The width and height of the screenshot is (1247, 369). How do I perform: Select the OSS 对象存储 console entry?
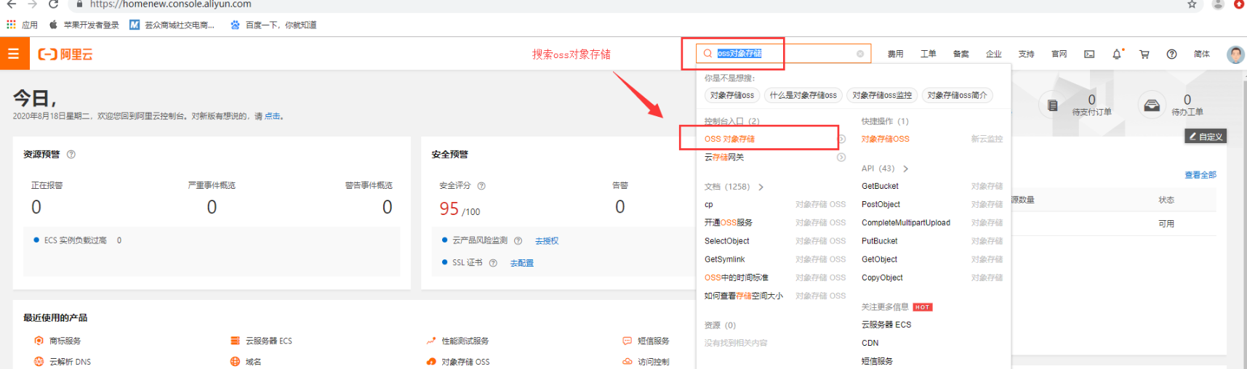click(729, 139)
